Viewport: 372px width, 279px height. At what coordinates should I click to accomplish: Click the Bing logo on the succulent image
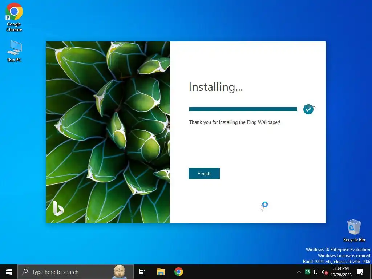pos(58,208)
